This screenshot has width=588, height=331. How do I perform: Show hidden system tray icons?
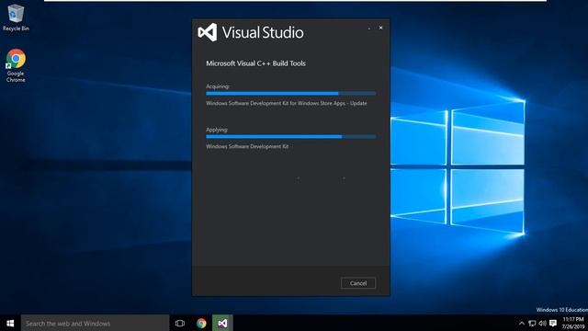point(522,323)
